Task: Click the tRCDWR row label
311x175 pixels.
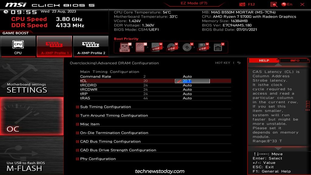Action: 89,90
